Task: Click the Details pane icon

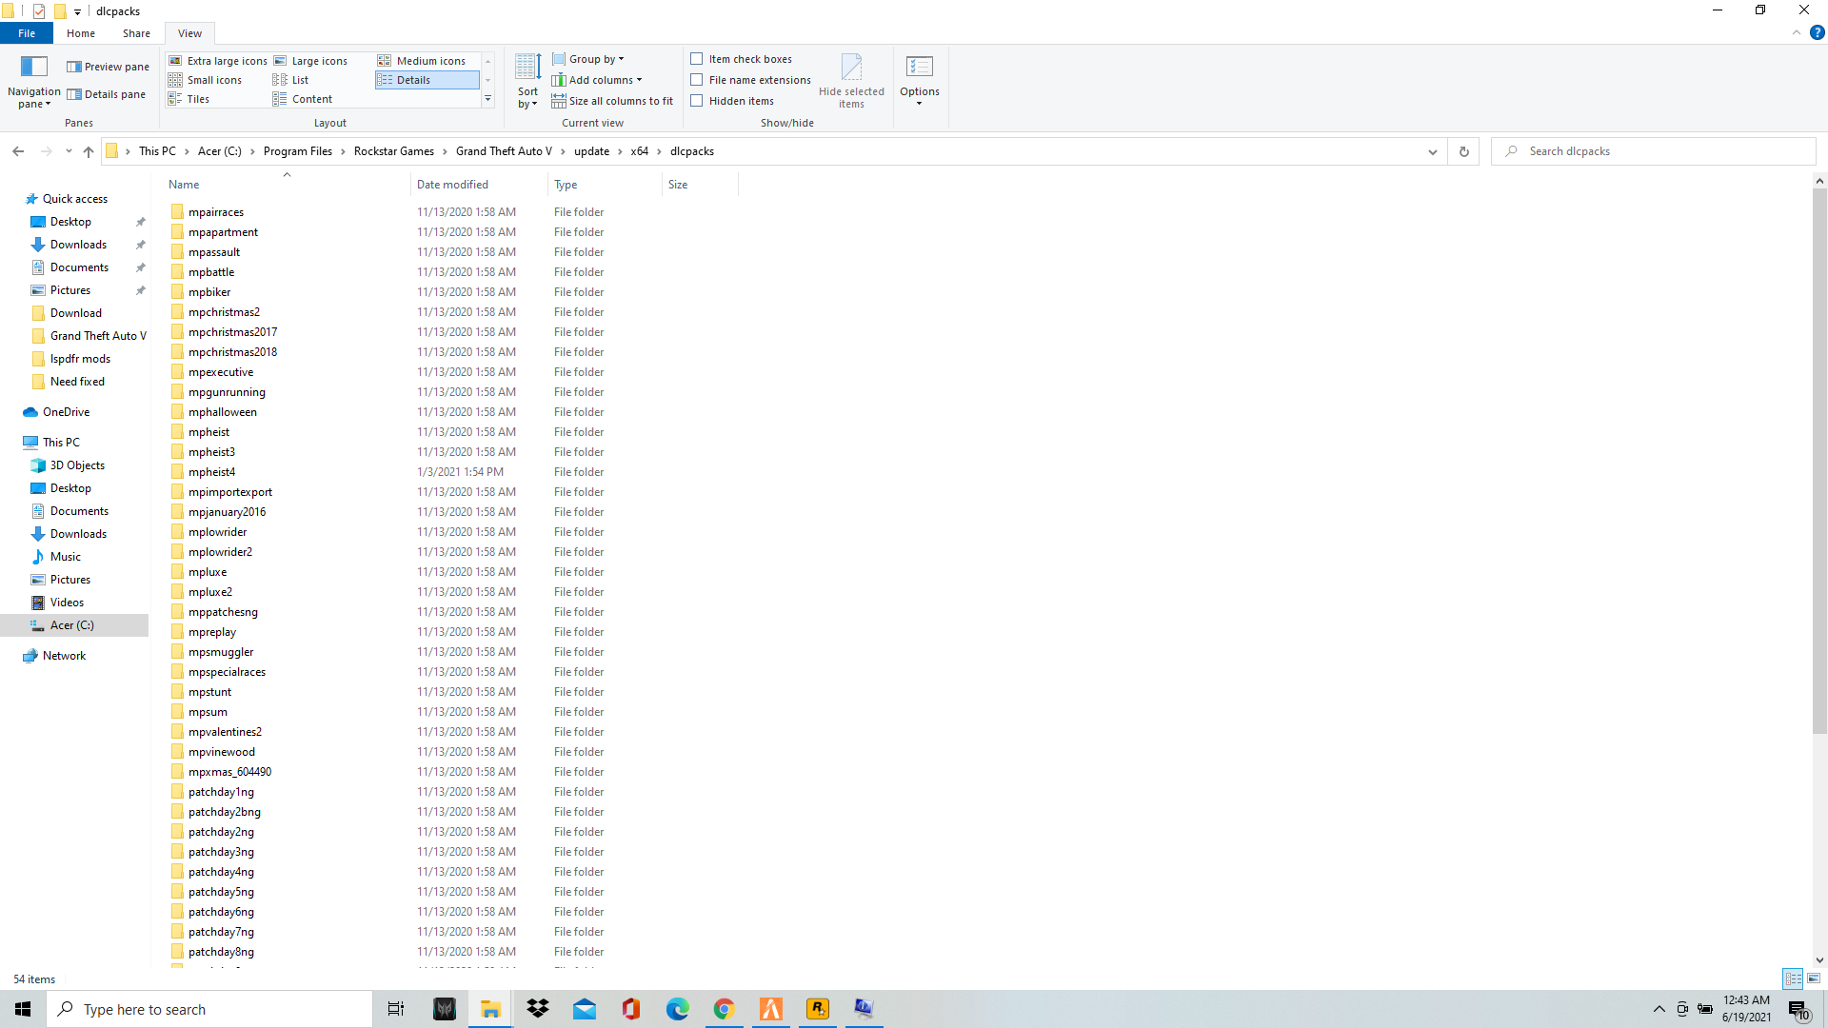Action: click(74, 94)
